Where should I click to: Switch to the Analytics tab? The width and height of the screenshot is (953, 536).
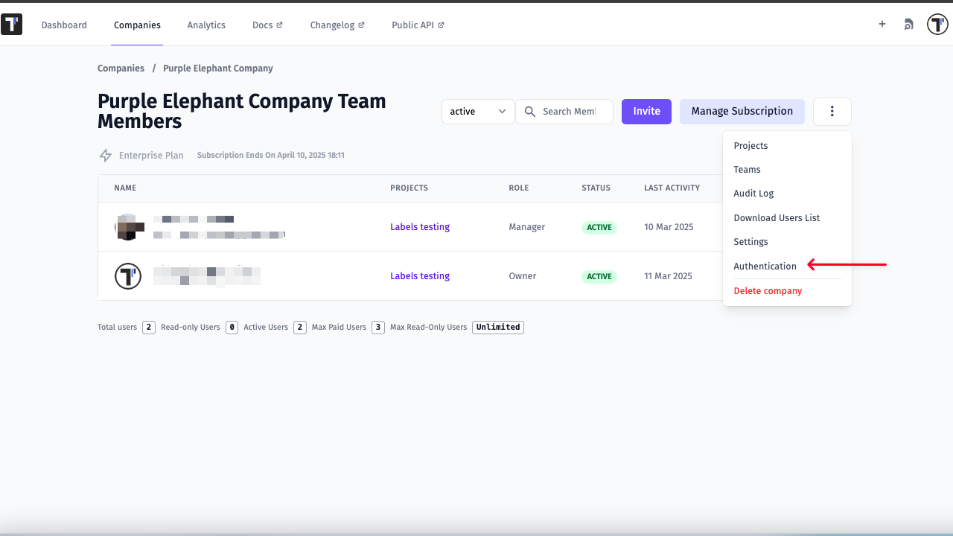coord(206,25)
